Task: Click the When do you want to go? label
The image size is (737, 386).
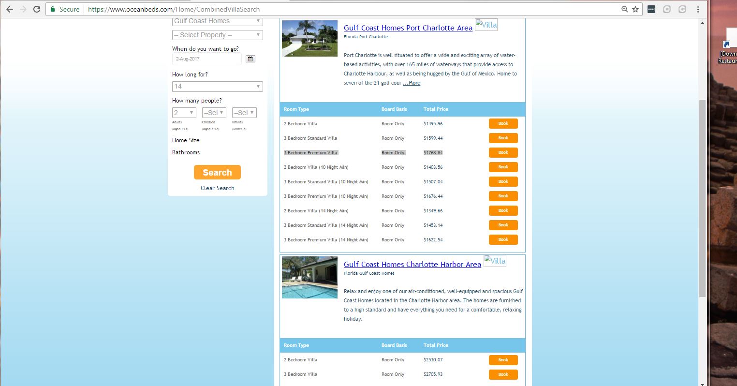Action: (x=206, y=49)
